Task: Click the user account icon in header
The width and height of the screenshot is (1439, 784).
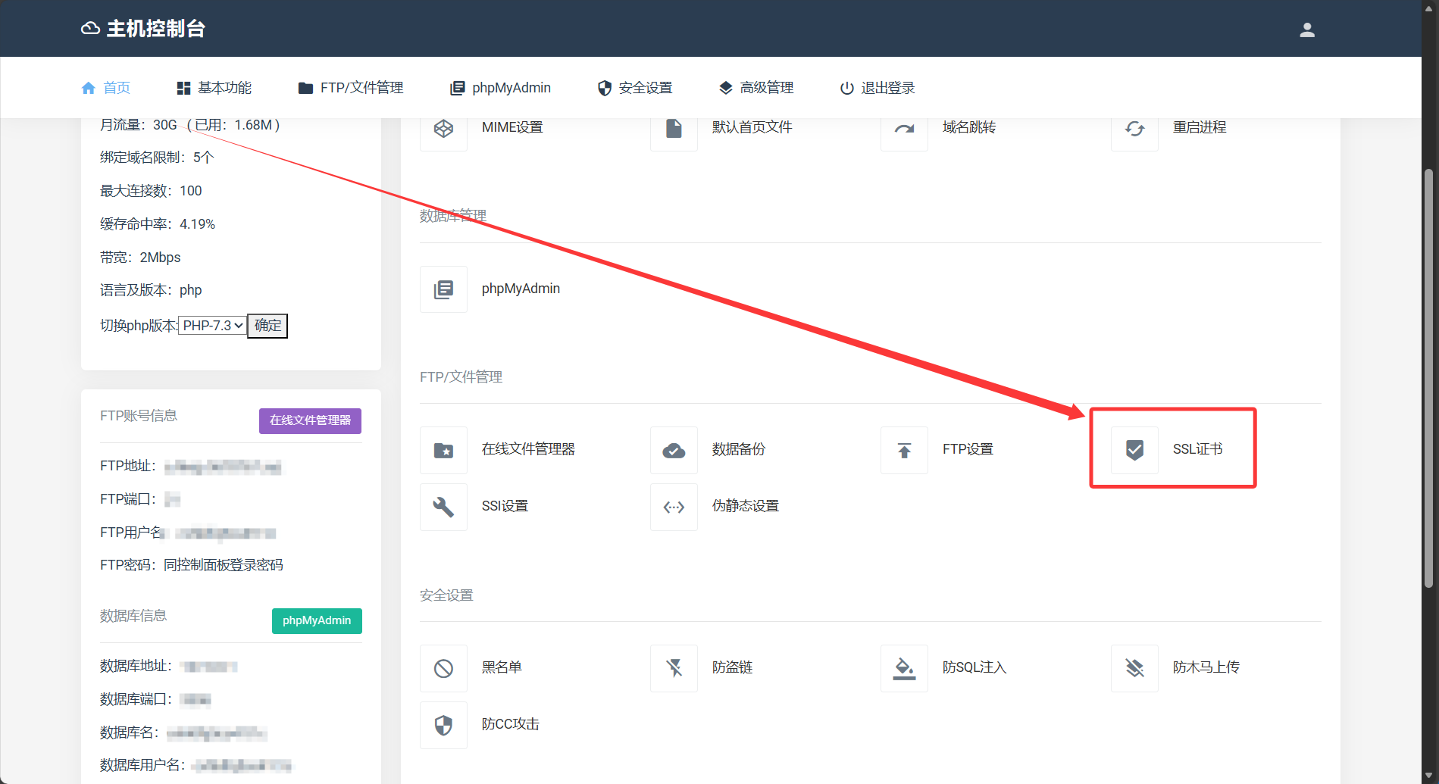Action: pos(1307,30)
